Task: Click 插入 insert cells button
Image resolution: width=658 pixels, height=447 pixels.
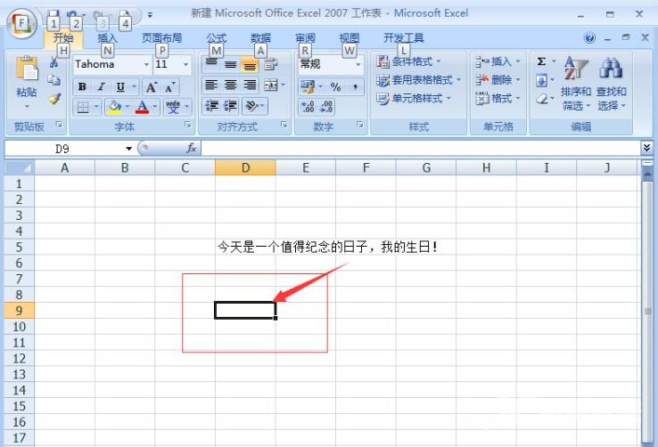Action: coord(498,61)
